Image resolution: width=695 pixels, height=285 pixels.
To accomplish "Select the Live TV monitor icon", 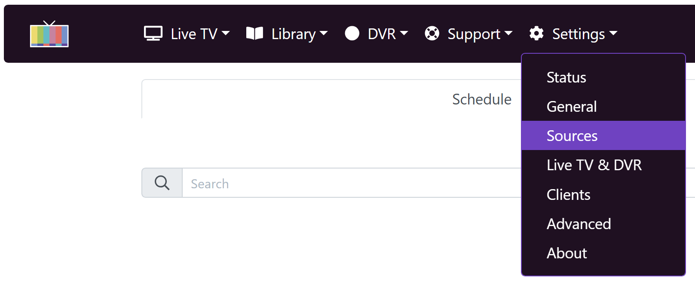I will (x=153, y=33).
